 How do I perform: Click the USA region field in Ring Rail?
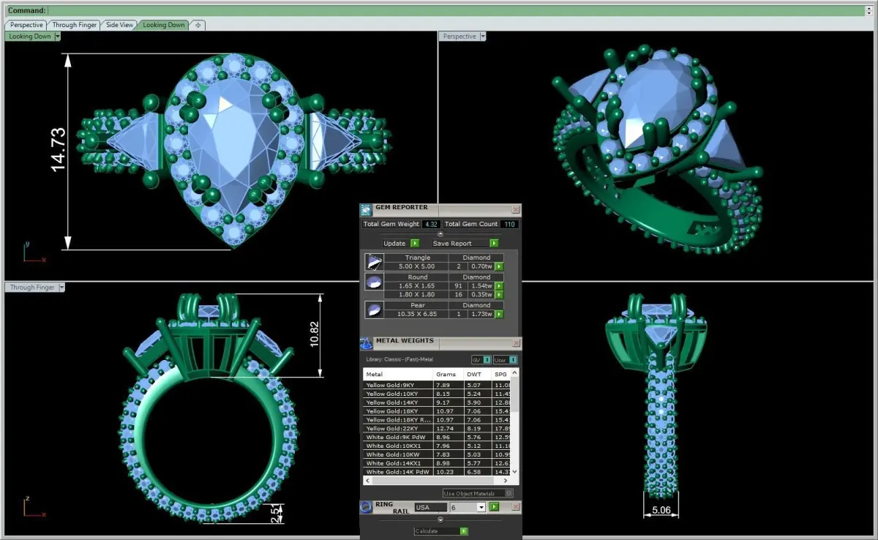pyautogui.click(x=430, y=507)
